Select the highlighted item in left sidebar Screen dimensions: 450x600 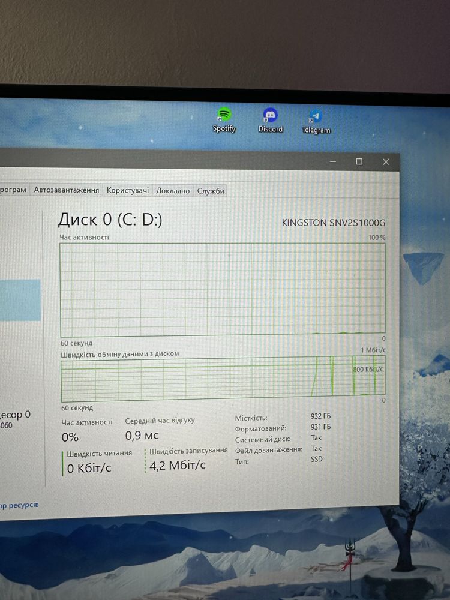[20, 300]
